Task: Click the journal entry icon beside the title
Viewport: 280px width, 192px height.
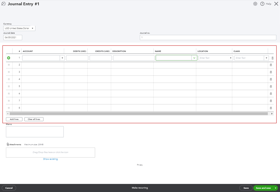Action: [4, 4]
